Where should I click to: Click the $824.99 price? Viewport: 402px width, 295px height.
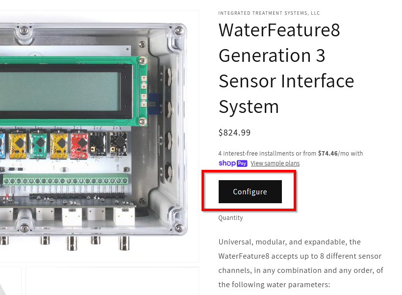234,133
